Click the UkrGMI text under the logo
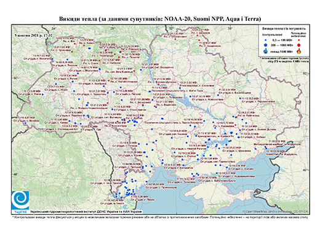The height and width of the screenshot is (226, 320). (20, 211)
